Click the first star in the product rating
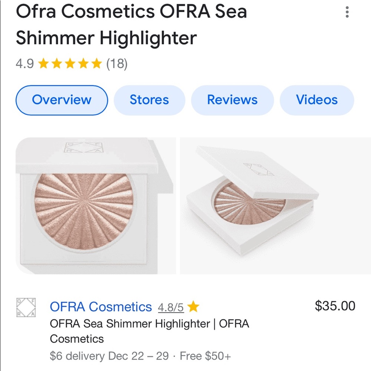The image size is (371, 371). coord(44,63)
